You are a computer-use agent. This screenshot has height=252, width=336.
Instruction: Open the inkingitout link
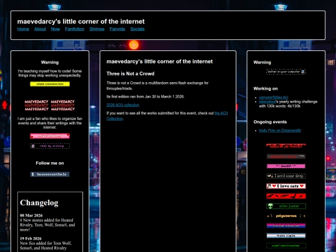pos(267,102)
